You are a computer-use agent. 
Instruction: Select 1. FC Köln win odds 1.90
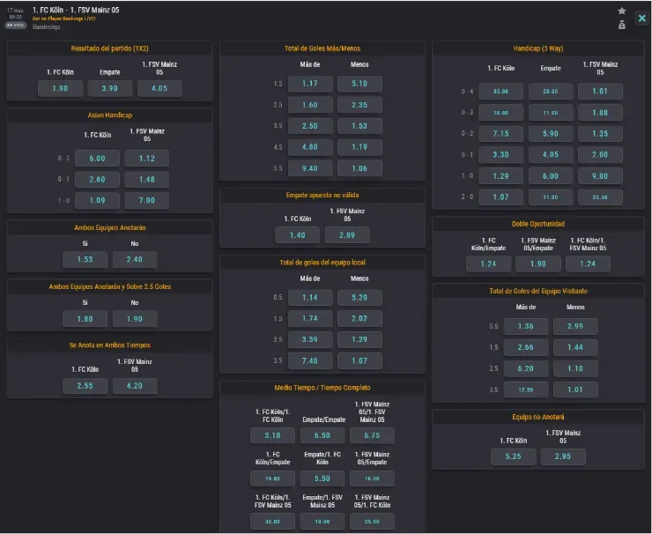tap(60, 88)
